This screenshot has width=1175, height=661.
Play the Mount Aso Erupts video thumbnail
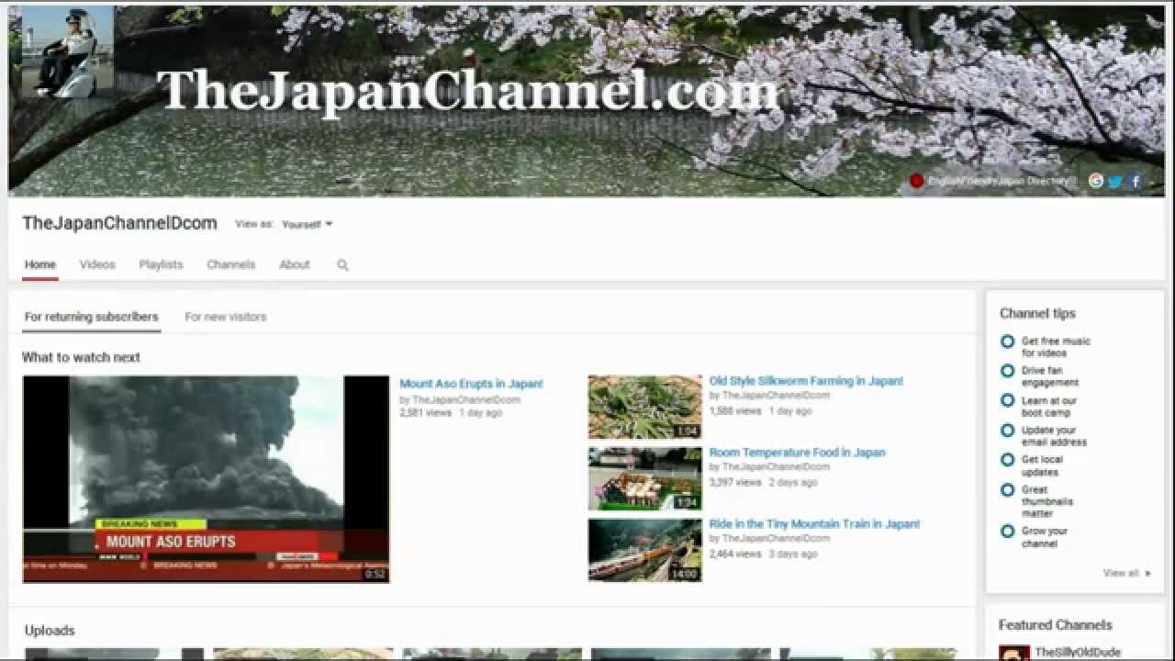[206, 478]
